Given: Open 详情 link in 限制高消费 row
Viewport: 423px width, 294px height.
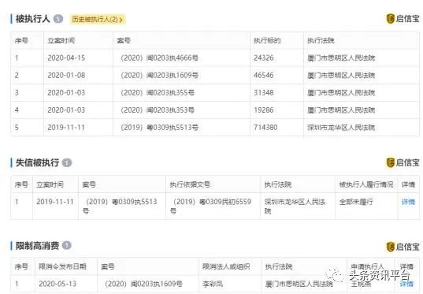Looking at the screenshot, I should click(406, 284).
